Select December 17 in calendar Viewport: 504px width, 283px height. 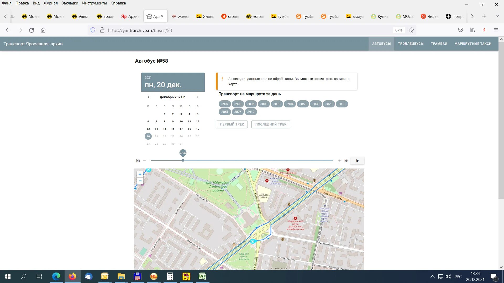tap(181, 129)
